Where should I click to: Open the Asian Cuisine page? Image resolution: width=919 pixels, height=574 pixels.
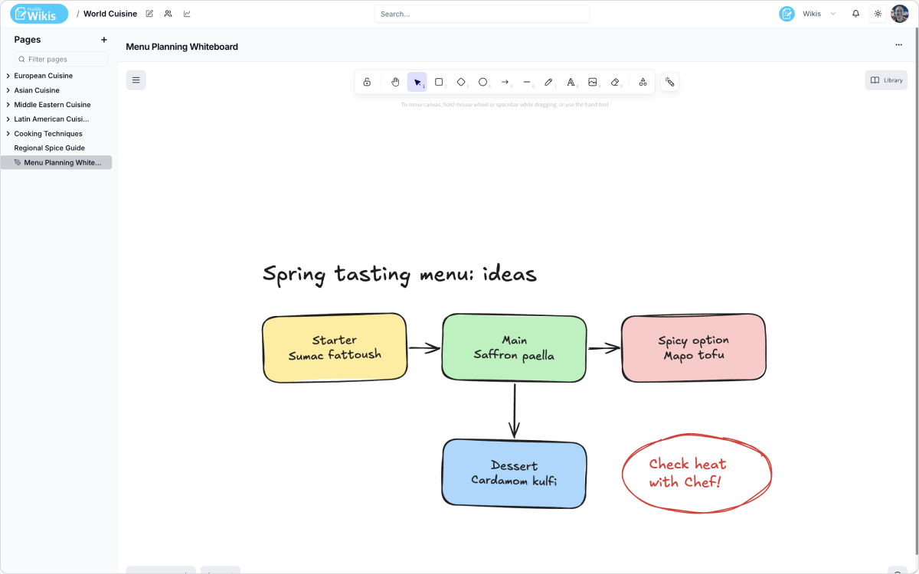(37, 90)
